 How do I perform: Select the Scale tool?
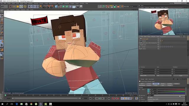click(x=18, y=6)
